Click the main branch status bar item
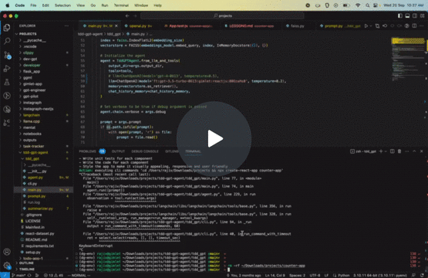The image size is (428, 278). (19, 275)
